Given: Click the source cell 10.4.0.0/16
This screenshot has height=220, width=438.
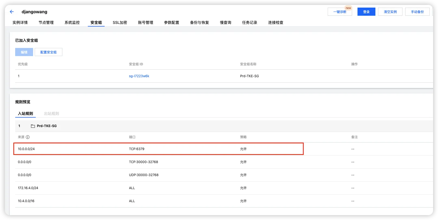Looking at the screenshot, I should click(x=26, y=201).
